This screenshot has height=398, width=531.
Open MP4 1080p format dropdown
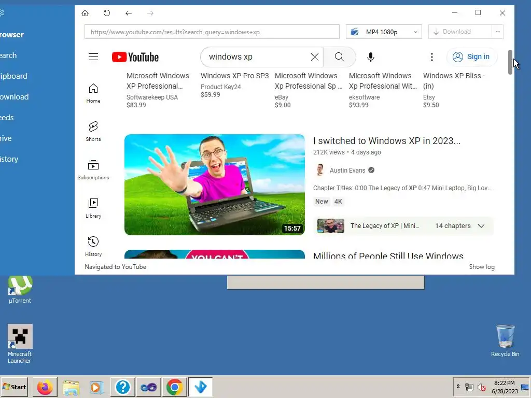pos(384,32)
